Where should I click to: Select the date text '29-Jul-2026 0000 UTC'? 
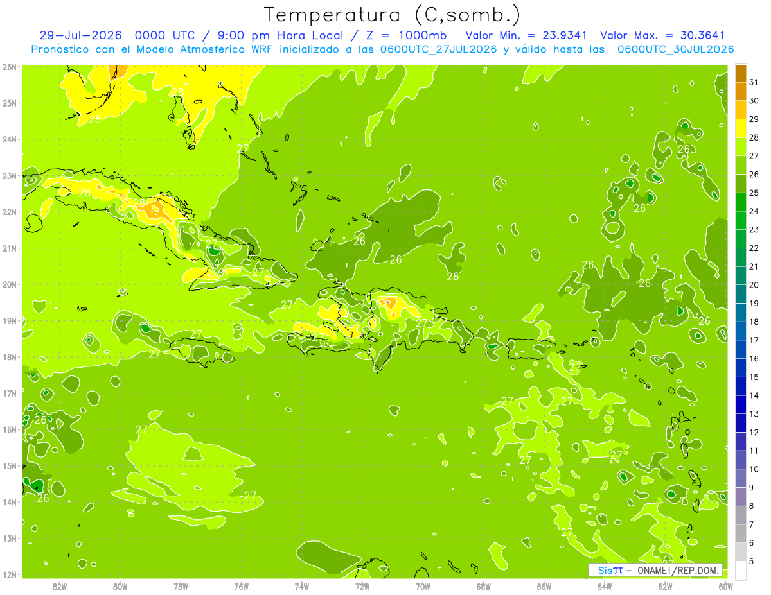[115, 35]
